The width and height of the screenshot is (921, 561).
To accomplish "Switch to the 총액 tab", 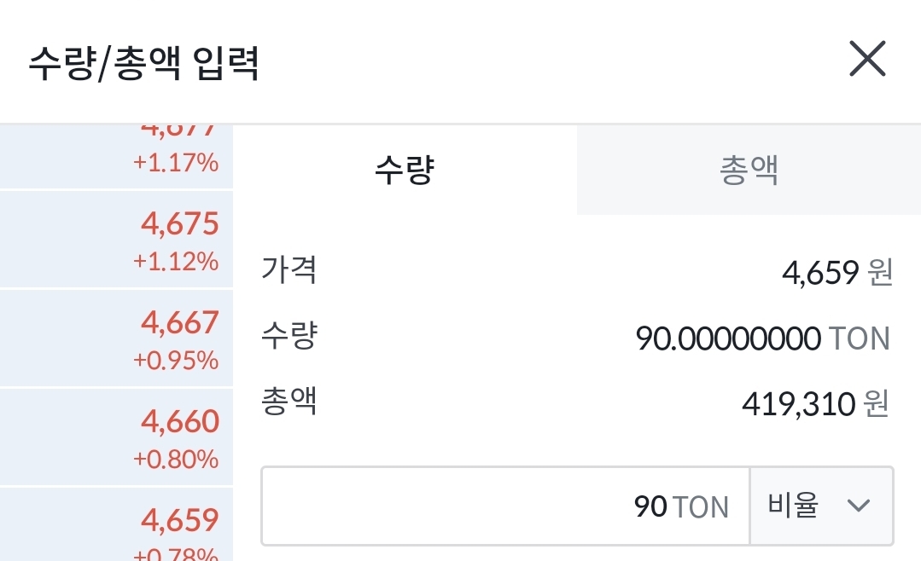I will [x=748, y=171].
